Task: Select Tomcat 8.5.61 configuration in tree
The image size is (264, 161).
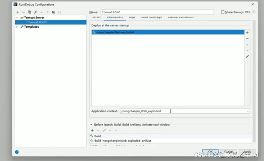Action: point(51,22)
